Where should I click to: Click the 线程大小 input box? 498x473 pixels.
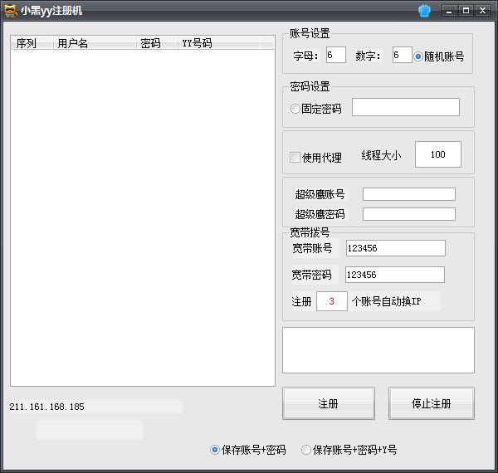tap(437, 154)
